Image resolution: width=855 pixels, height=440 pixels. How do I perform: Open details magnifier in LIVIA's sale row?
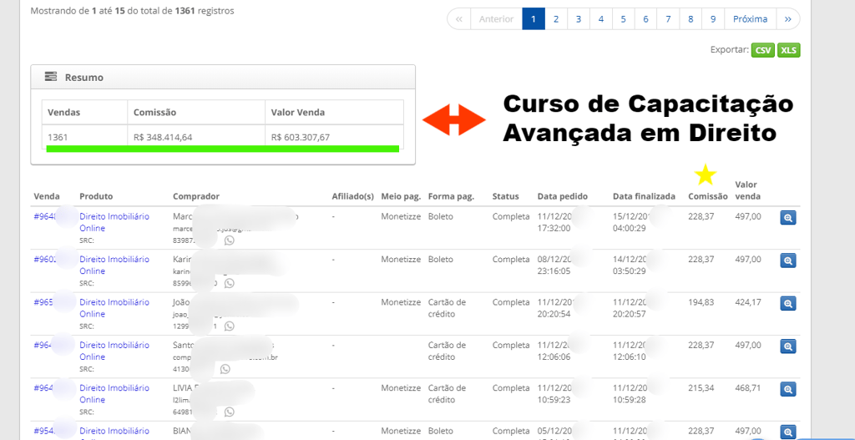coord(788,389)
